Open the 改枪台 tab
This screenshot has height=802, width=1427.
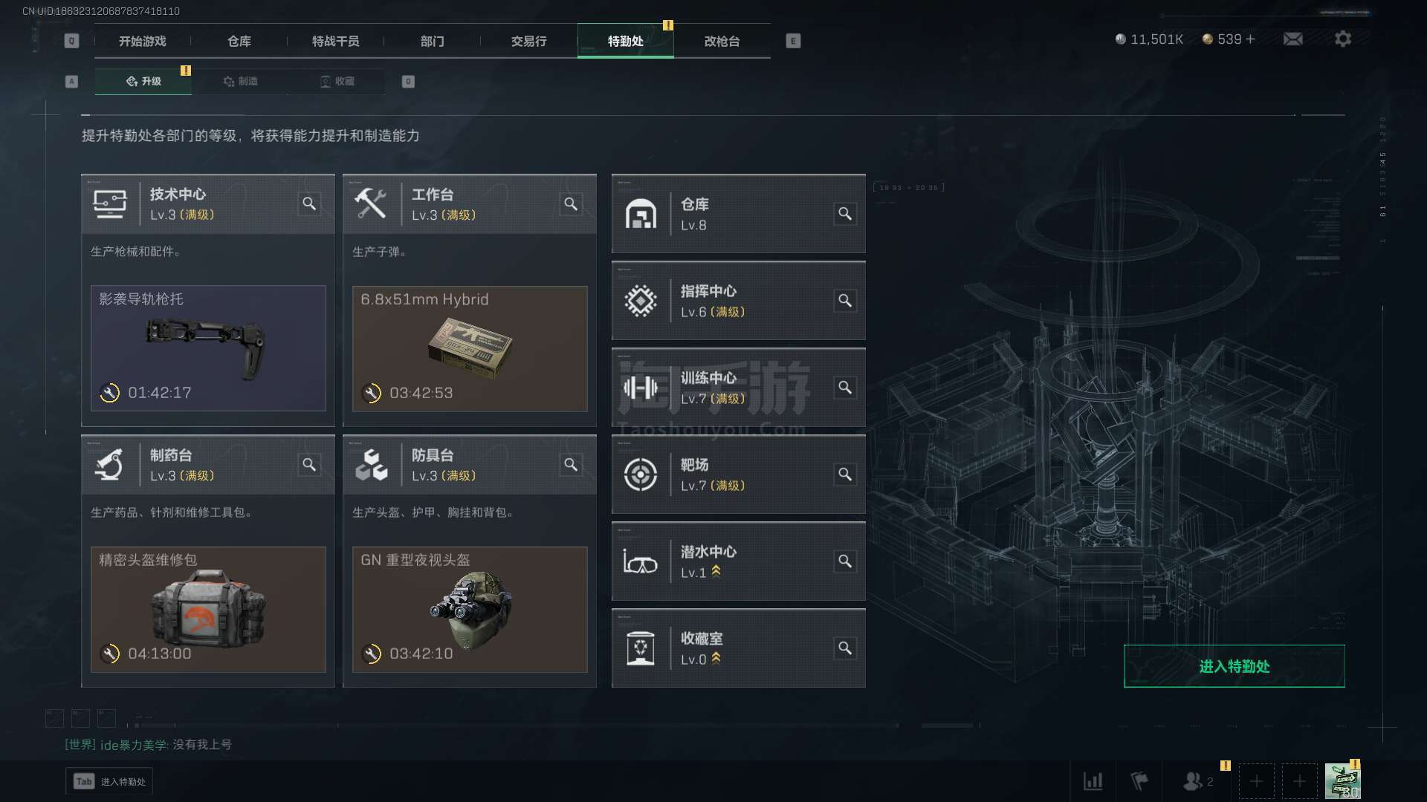[x=722, y=41]
